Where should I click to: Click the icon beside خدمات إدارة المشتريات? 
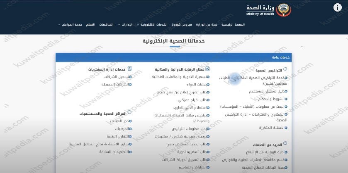(x=130, y=69)
